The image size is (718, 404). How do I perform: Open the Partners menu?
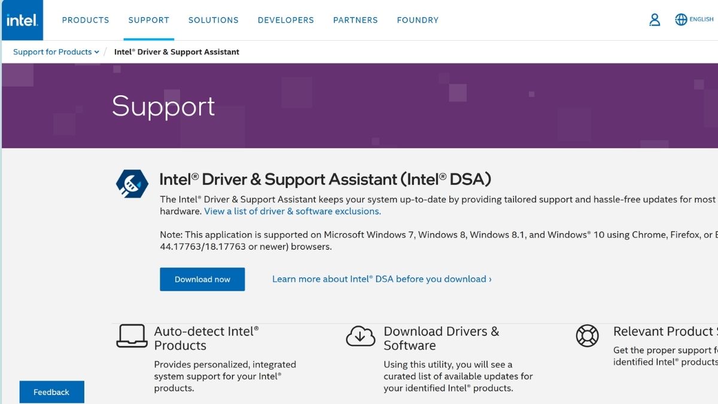point(355,20)
